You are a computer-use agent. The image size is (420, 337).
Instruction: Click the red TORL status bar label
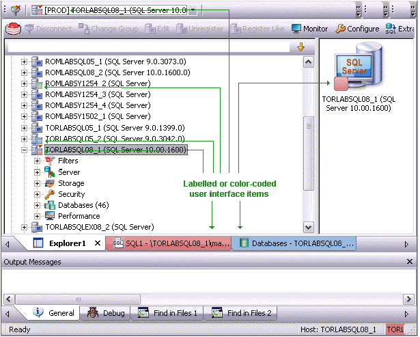[395, 329]
